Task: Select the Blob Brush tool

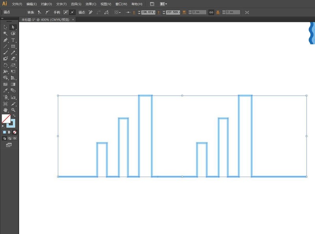Action: point(5,59)
